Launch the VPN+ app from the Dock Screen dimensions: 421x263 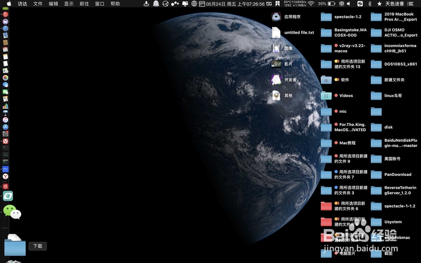pos(5,169)
